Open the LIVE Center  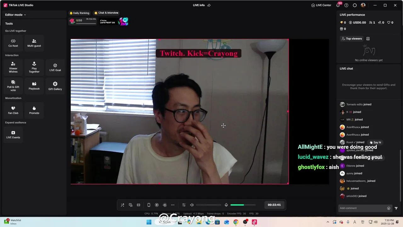(x=321, y=5)
